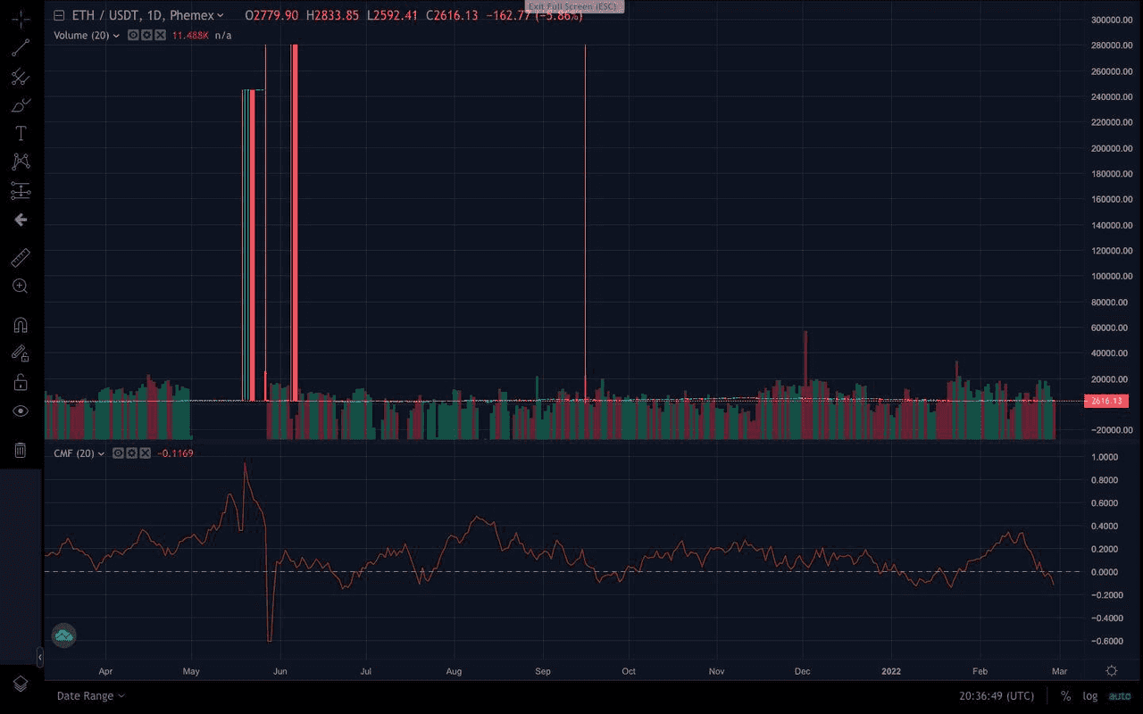Toggle magnet mode for drawings
The height and width of the screenshot is (714, 1143).
pos(20,325)
